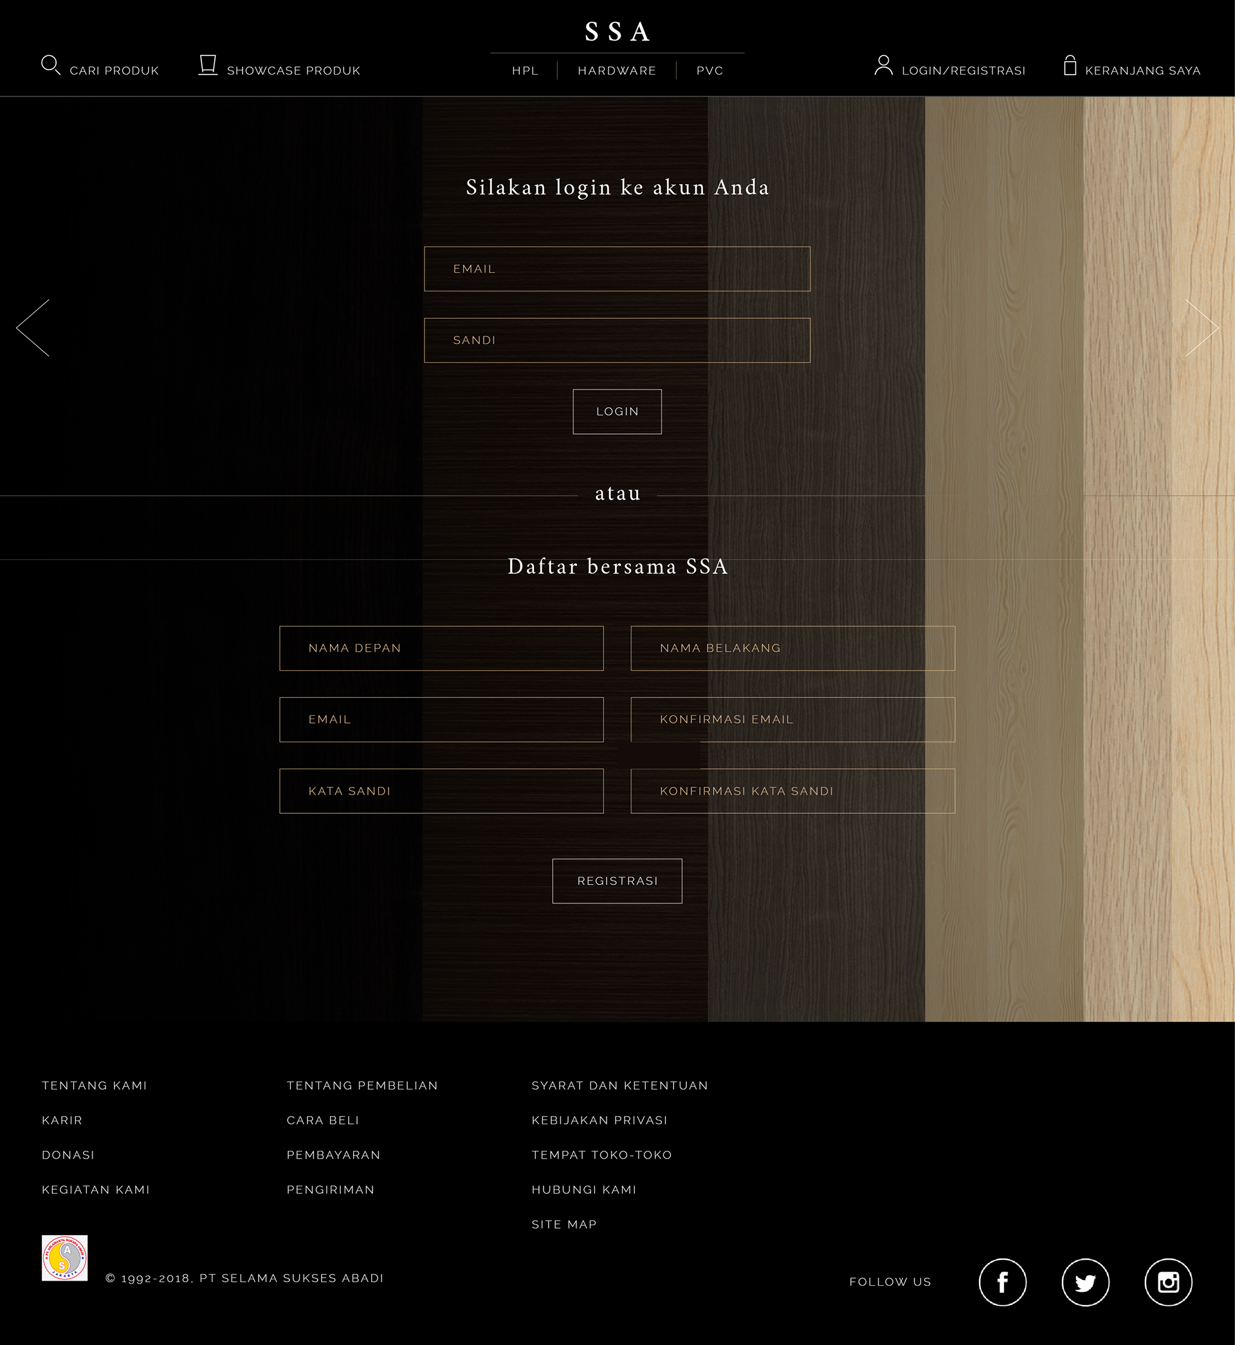The image size is (1235, 1345).
Task: Click the 'Follow Us' label
Action: coord(890,1282)
